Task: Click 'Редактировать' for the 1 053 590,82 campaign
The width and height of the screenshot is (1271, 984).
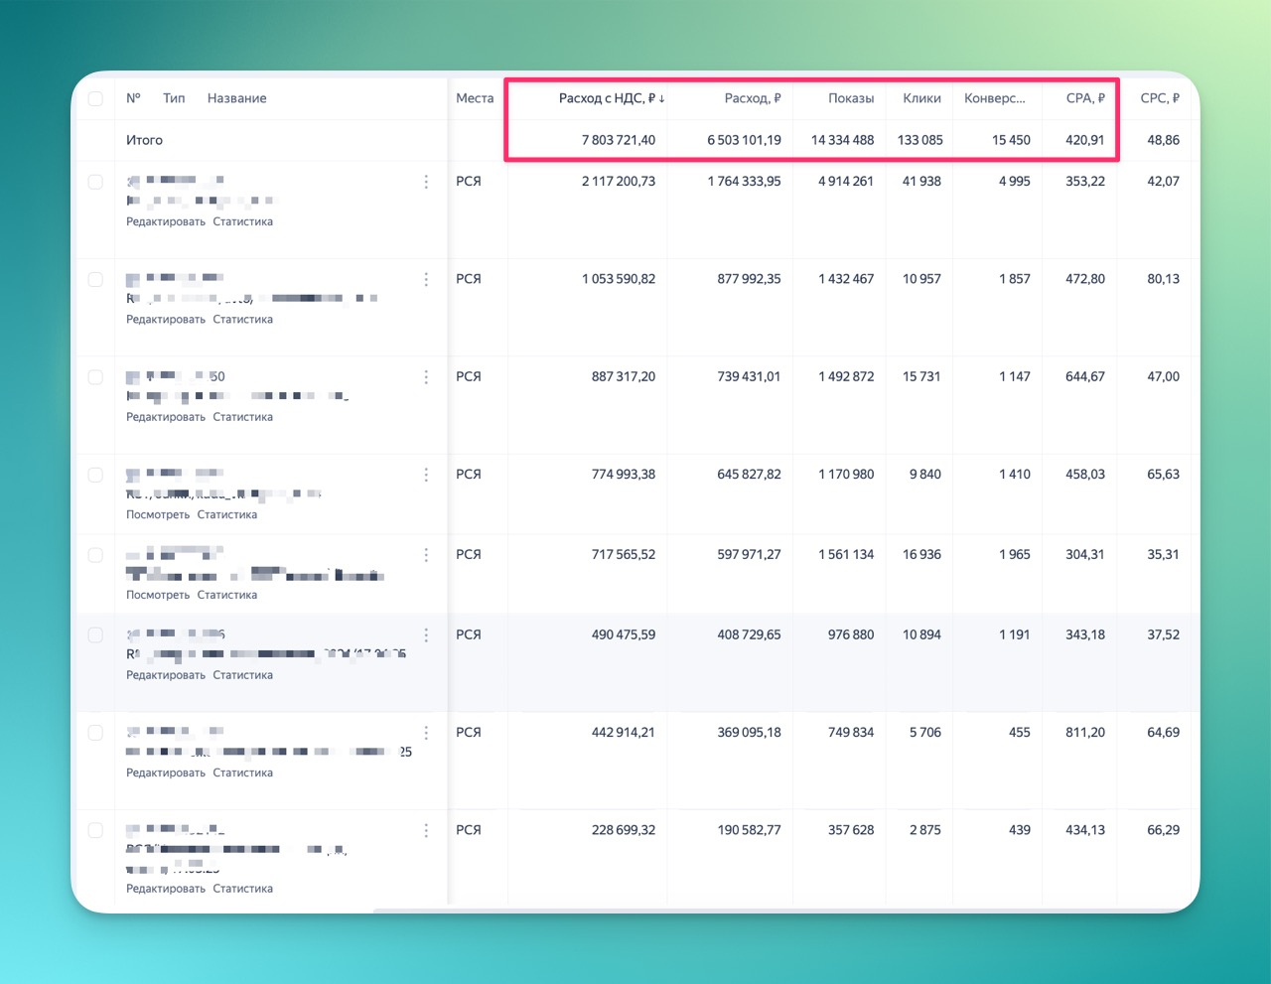Action: 166,320
